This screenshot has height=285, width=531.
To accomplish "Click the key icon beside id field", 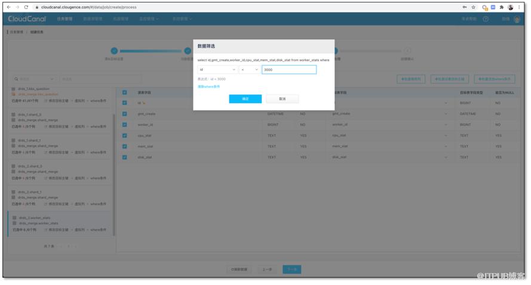I will point(144,103).
